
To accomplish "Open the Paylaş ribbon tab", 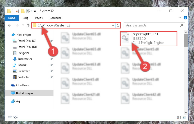I will coord(39,18).
